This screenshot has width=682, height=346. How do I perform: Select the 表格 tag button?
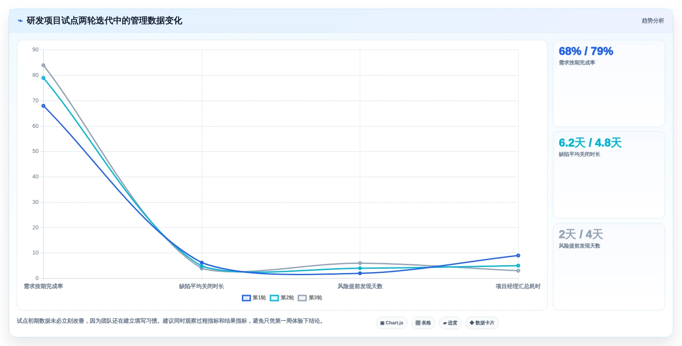(423, 323)
